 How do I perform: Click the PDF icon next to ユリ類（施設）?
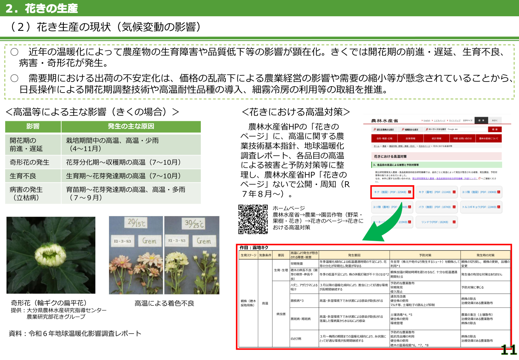click(x=499, y=192)
